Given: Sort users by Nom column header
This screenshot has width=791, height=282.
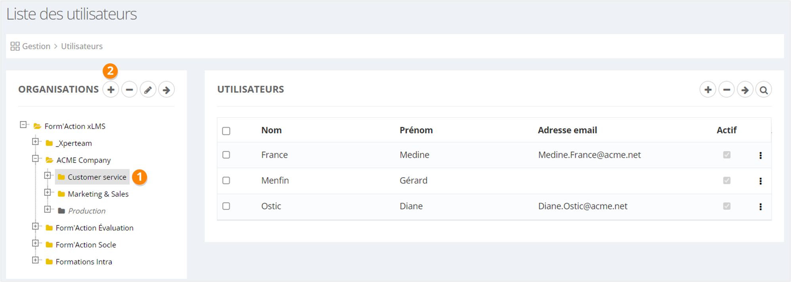Looking at the screenshot, I should [x=271, y=130].
